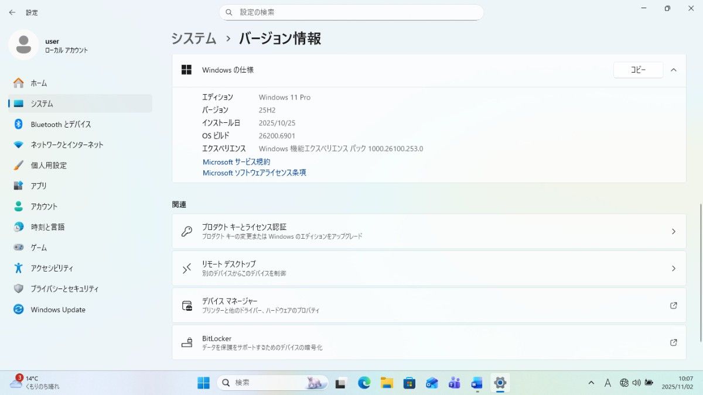Open the Microsoft サービス規約 link
Viewport: 703px width, 395px height.
(x=236, y=162)
